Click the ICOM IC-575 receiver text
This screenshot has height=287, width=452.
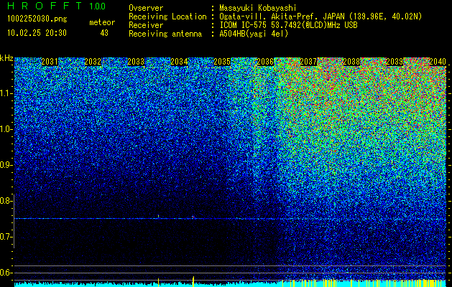coord(288,25)
